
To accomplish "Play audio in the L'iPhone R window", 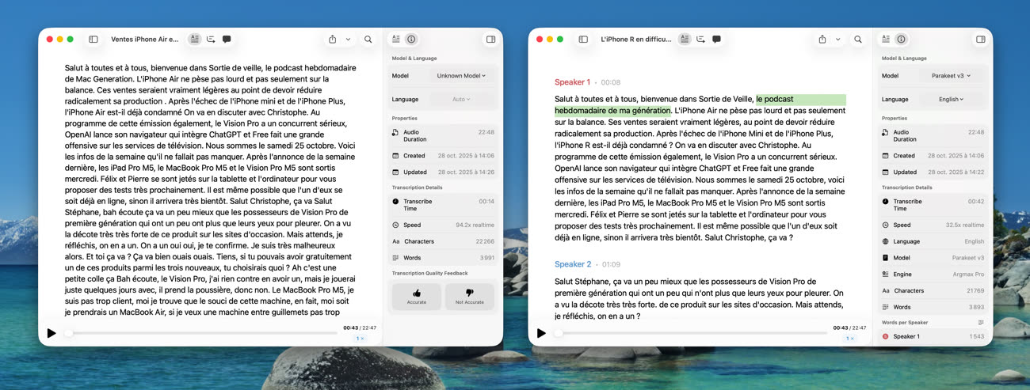I will tap(541, 333).
